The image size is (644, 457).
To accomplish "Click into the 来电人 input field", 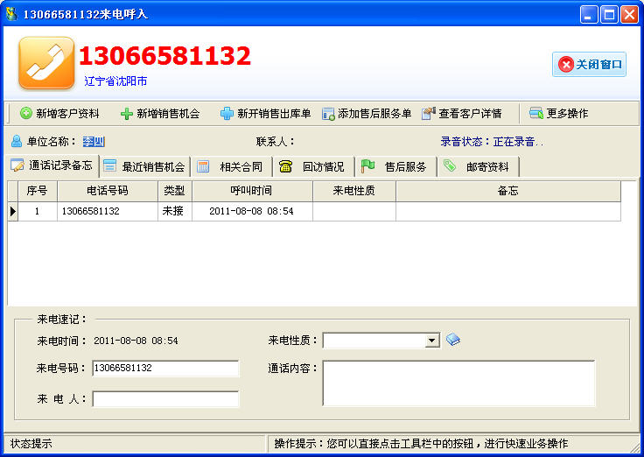I will point(165,399).
